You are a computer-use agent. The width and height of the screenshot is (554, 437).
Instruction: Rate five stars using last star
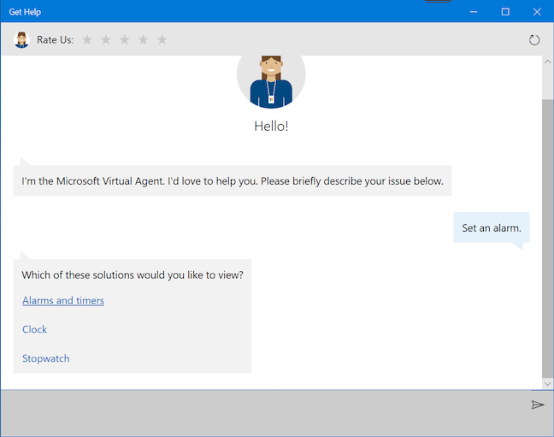coord(162,39)
